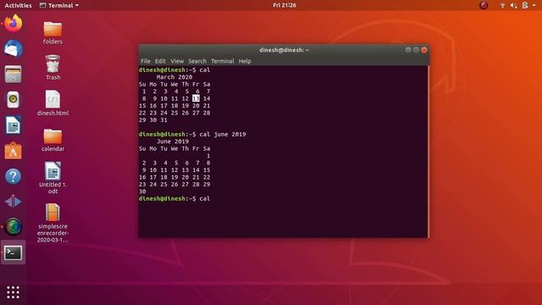The image size is (542, 305).
Task: Click the 'cal june 2019' command text
Action: pos(223,134)
